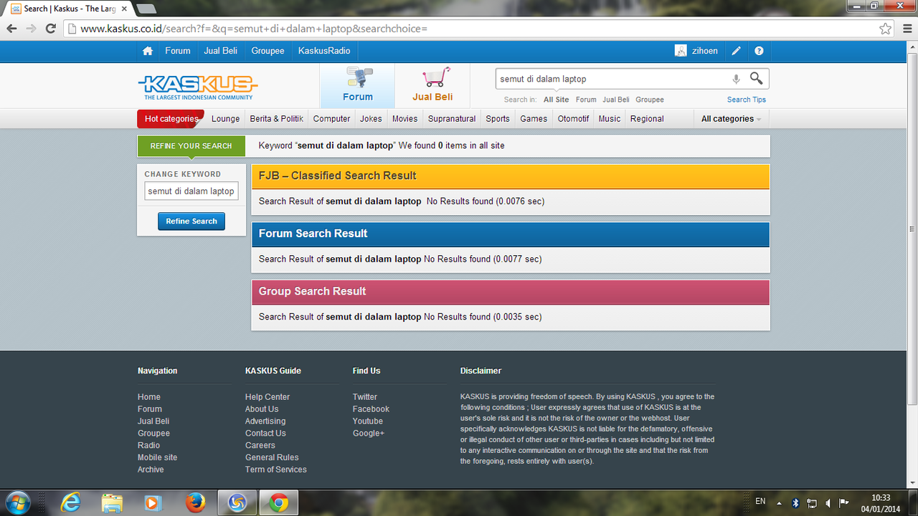Open the Archive footer link

tap(151, 469)
